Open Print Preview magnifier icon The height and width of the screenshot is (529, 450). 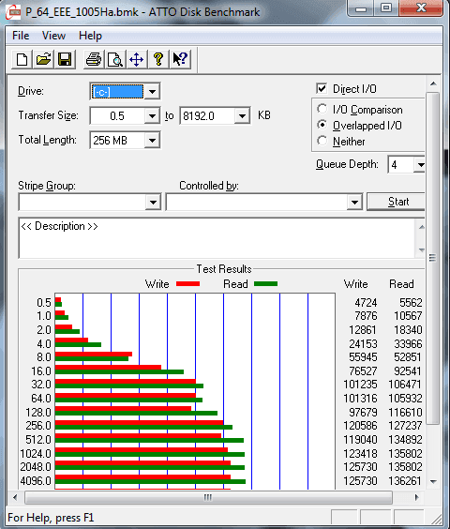pyautogui.click(x=115, y=60)
